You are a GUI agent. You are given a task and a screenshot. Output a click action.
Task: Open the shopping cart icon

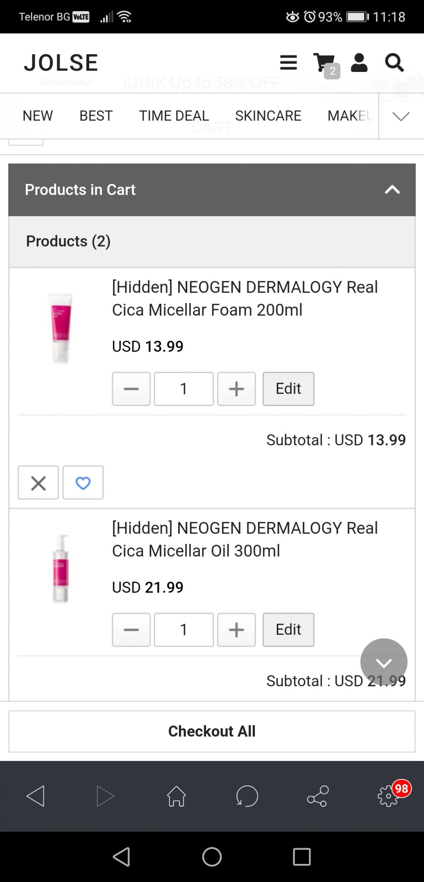pyautogui.click(x=325, y=63)
